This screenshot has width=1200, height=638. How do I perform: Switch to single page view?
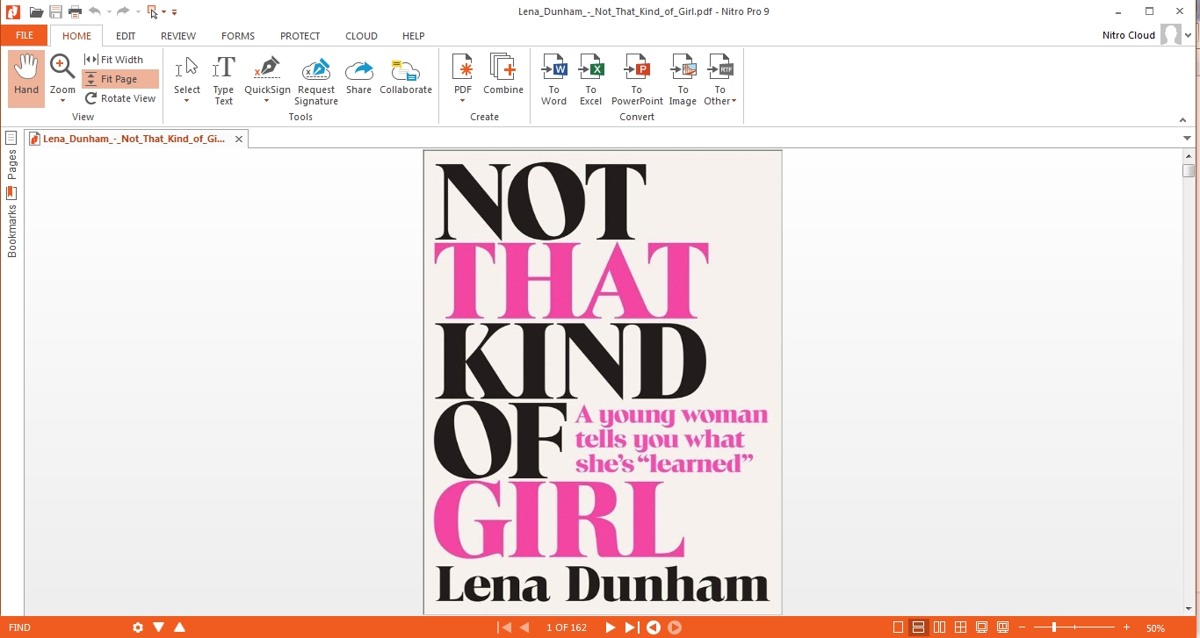point(898,627)
